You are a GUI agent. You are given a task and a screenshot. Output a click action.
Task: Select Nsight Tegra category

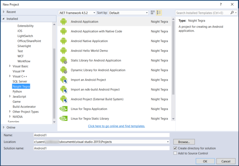coord(21,86)
